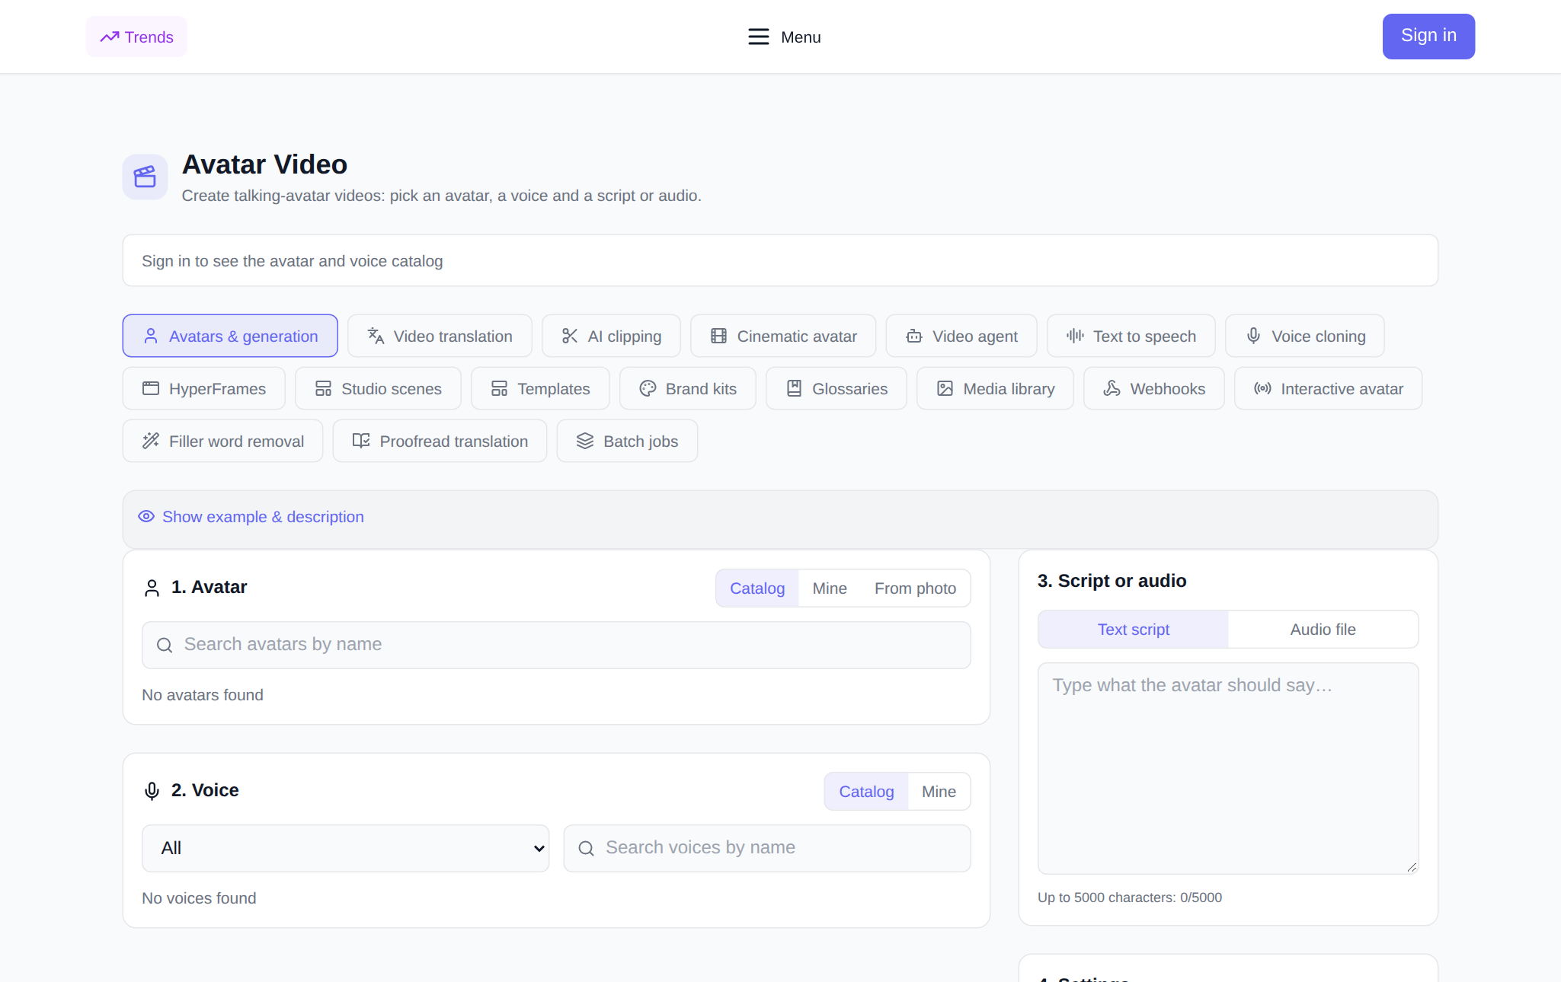The height and width of the screenshot is (982, 1561).
Task: Switch avatar source to From photo
Action: pyautogui.click(x=915, y=588)
